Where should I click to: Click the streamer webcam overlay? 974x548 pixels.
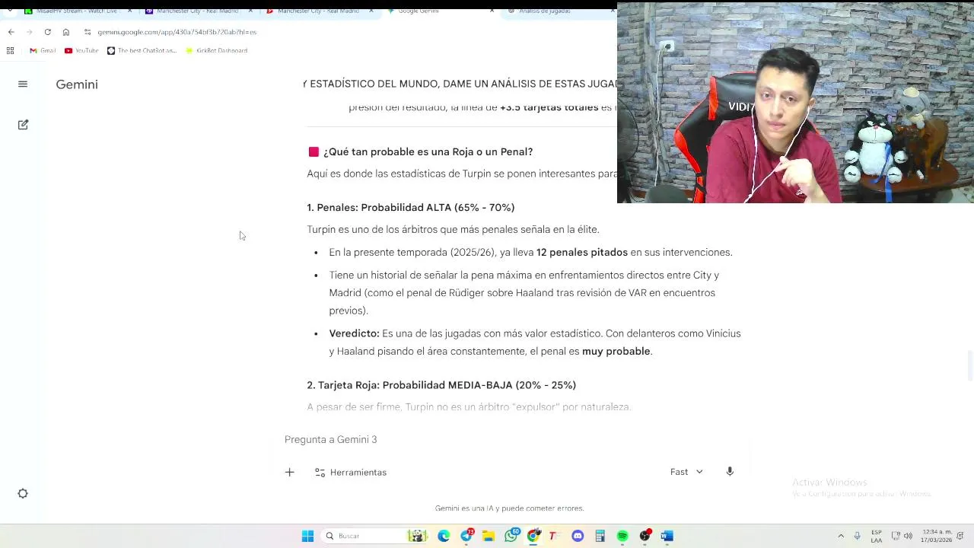pos(795,103)
